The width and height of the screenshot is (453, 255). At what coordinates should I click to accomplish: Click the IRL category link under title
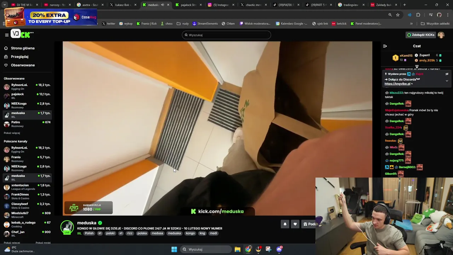pos(79,233)
